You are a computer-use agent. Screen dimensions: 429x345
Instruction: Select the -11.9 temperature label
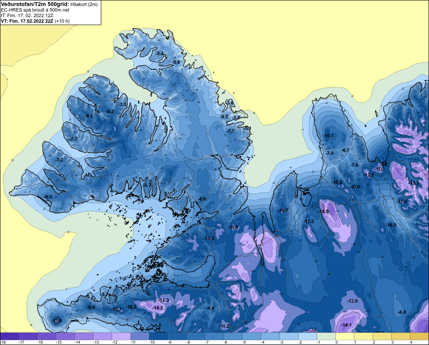point(57,321)
